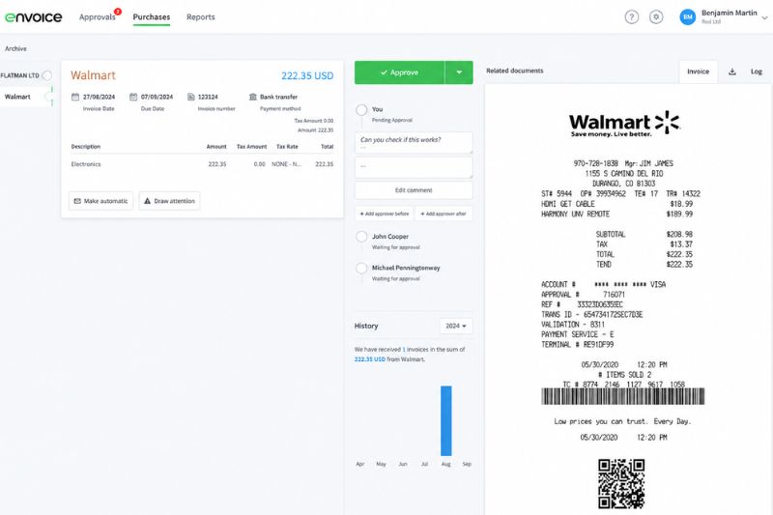Open the 222.35 USD history link

point(370,359)
